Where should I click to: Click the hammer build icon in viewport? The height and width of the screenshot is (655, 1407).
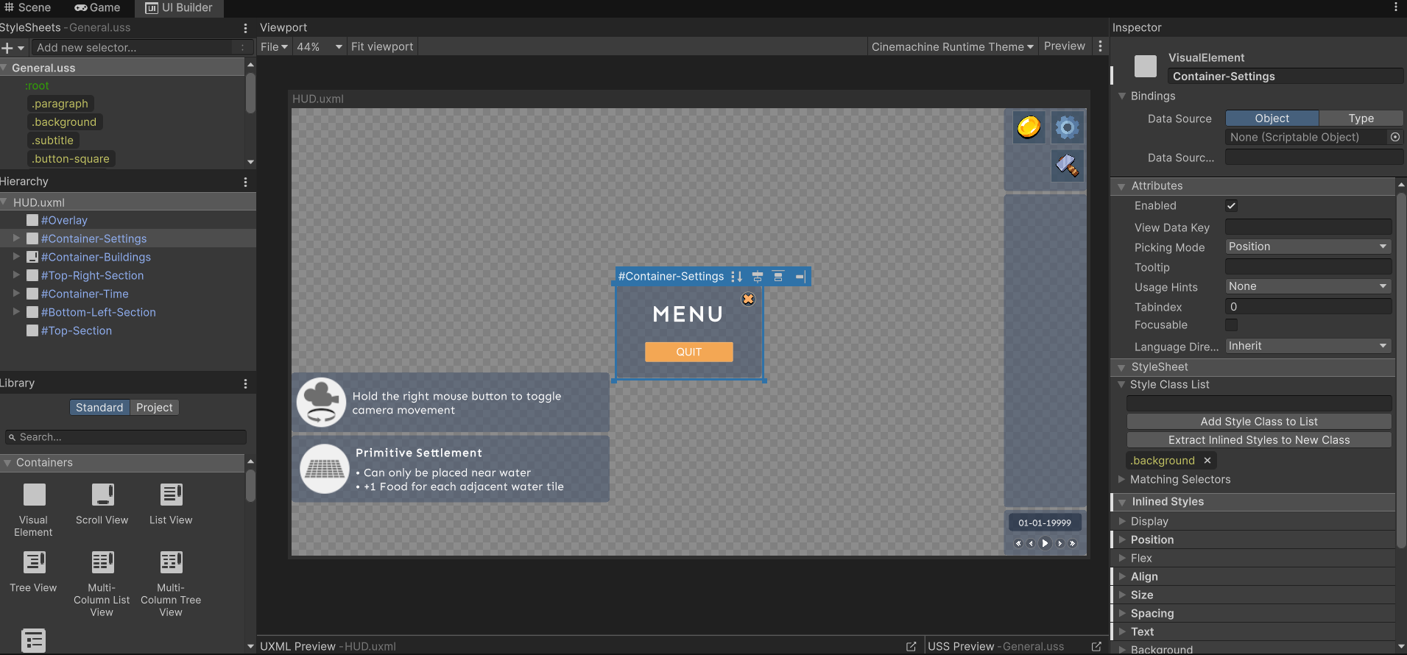1067,166
